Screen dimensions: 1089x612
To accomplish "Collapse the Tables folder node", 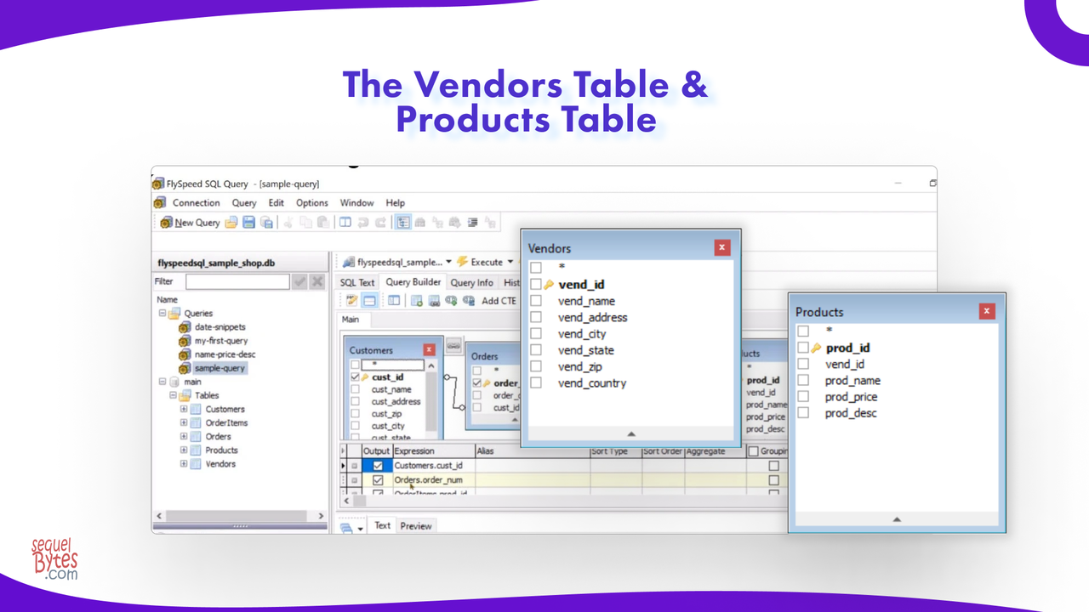I will point(173,396).
